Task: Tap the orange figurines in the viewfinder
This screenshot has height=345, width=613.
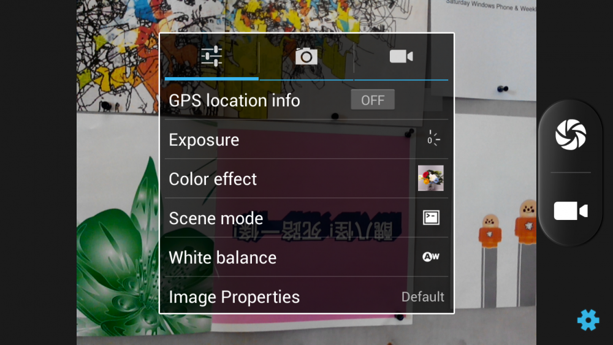Action: pos(508,227)
